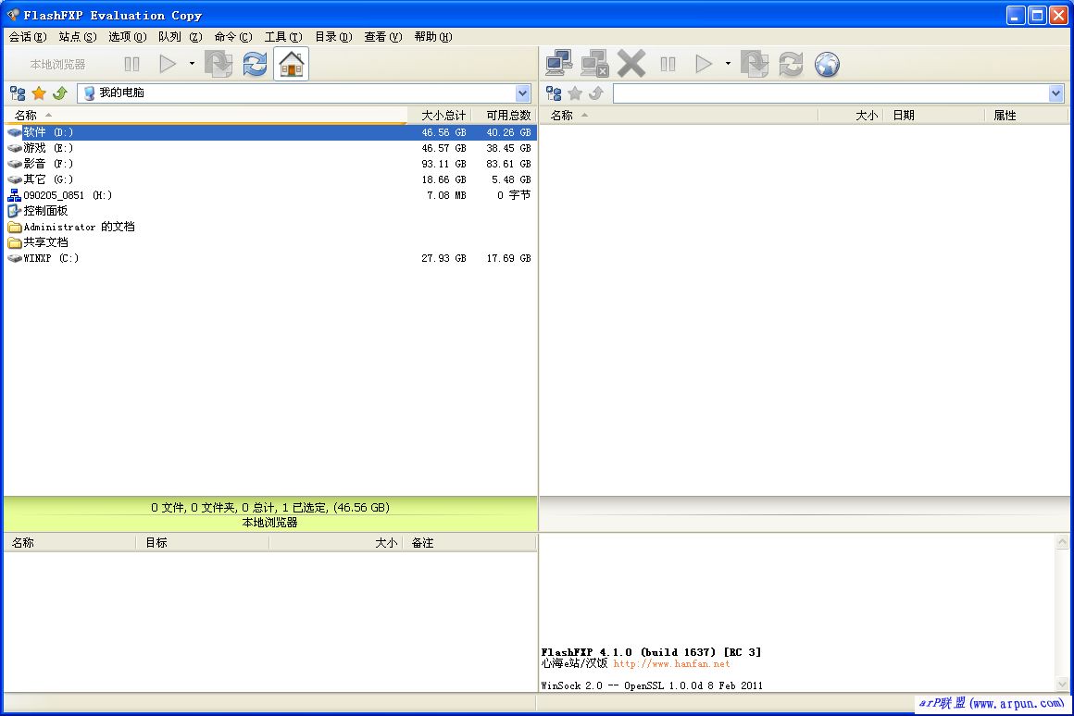The height and width of the screenshot is (716, 1074).
Task: Click the start transfer play icon
Action: pos(169,63)
